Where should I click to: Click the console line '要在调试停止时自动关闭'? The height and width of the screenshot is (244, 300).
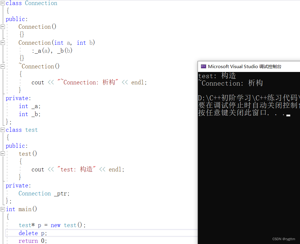click(249, 105)
